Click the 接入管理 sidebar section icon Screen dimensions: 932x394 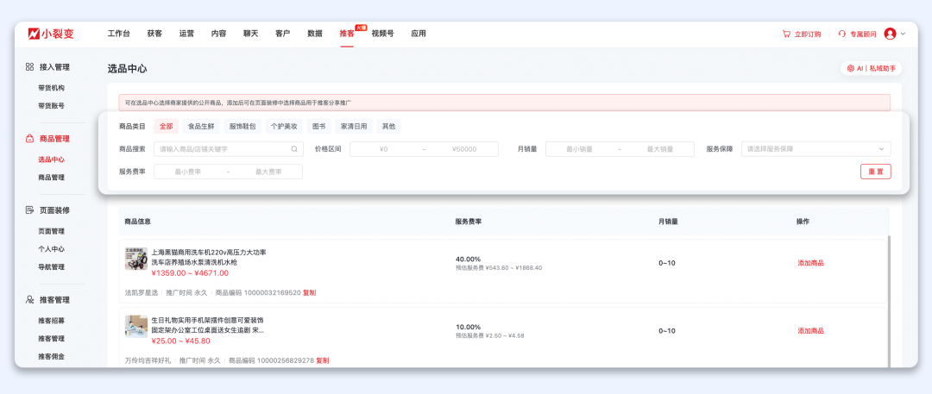pyautogui.click(x=29, y=66)
